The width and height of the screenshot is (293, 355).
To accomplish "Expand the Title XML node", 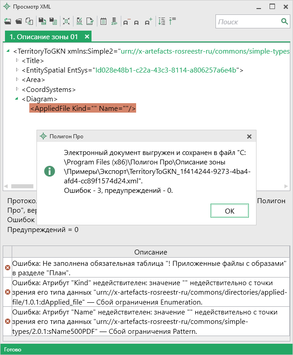I will point(17,60).
